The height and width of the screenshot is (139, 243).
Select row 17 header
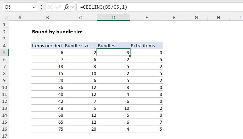4,136
